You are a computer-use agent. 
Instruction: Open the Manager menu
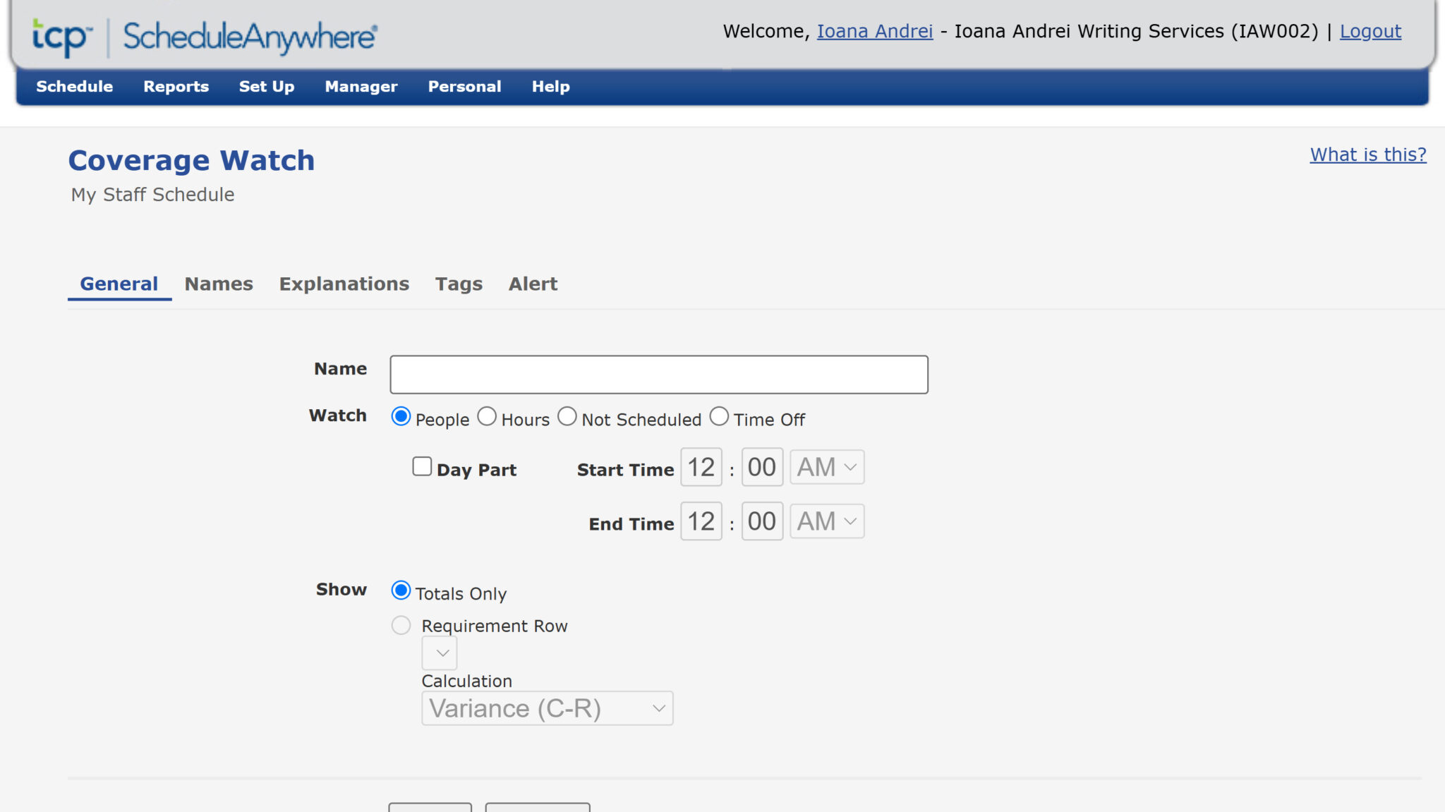click(361, 86)
